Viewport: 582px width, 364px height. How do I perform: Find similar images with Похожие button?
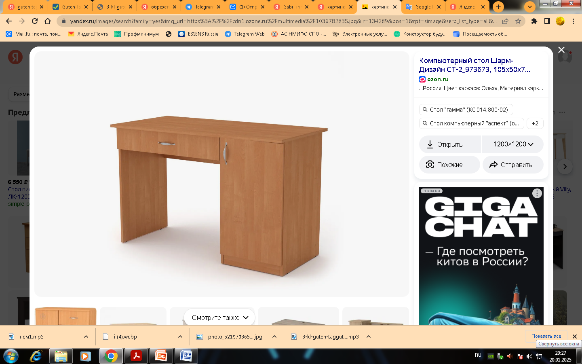coord(449,165)
